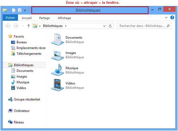Select Groupe résidentiel in navigation pane

tap(24, 99)
